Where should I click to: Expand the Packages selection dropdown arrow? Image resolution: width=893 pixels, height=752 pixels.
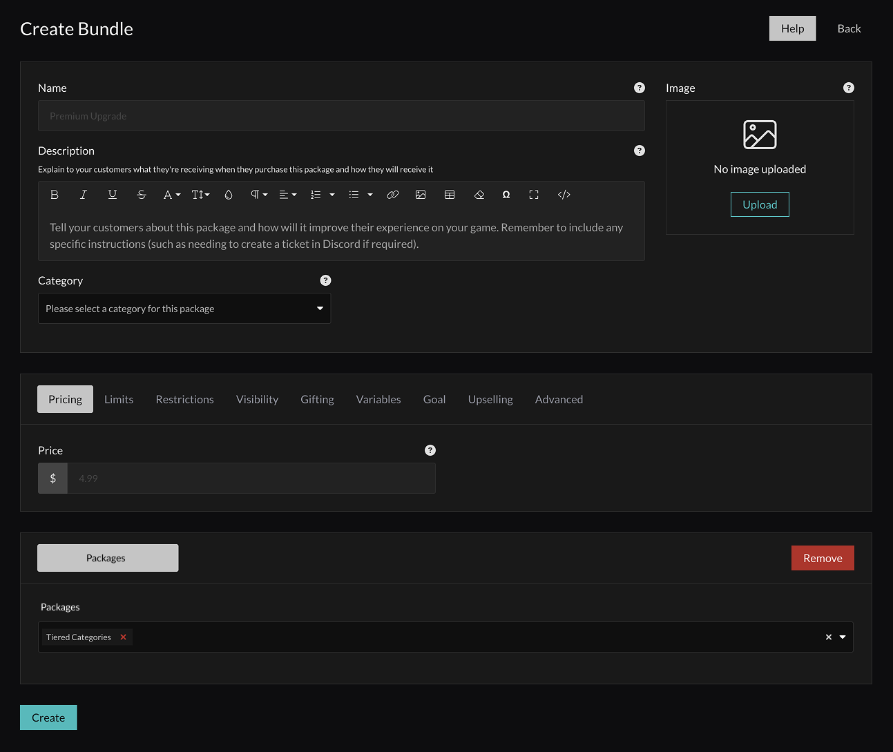(x=842, y=637)
